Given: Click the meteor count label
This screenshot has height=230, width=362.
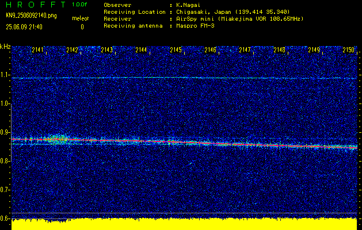Looking at the screenshot, I should 81,18.
